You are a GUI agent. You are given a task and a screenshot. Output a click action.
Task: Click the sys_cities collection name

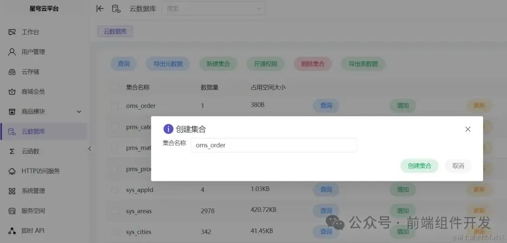(138, 232)
